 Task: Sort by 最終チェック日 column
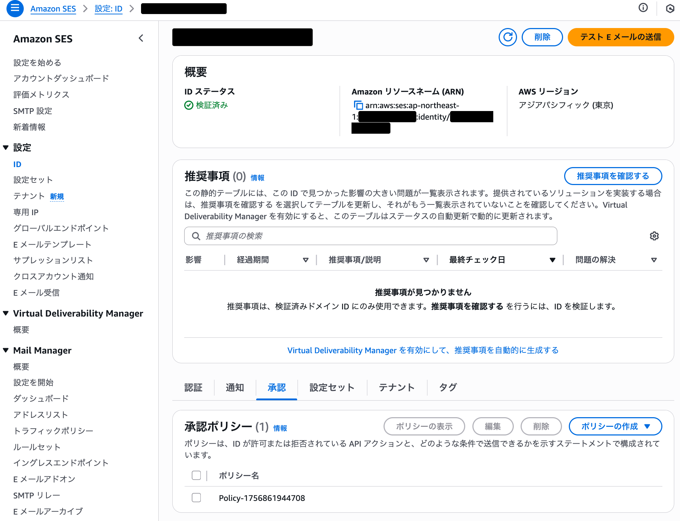(552, 260)
